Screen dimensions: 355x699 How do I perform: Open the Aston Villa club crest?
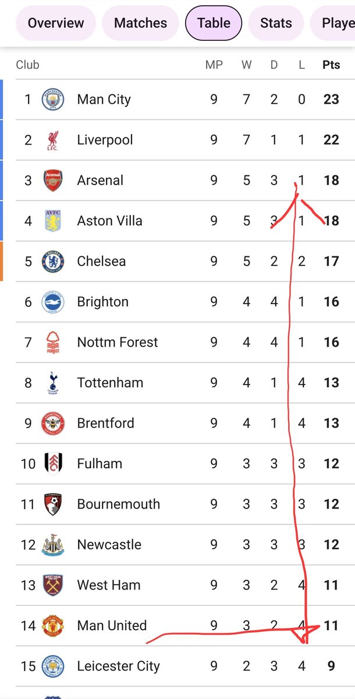53,221
